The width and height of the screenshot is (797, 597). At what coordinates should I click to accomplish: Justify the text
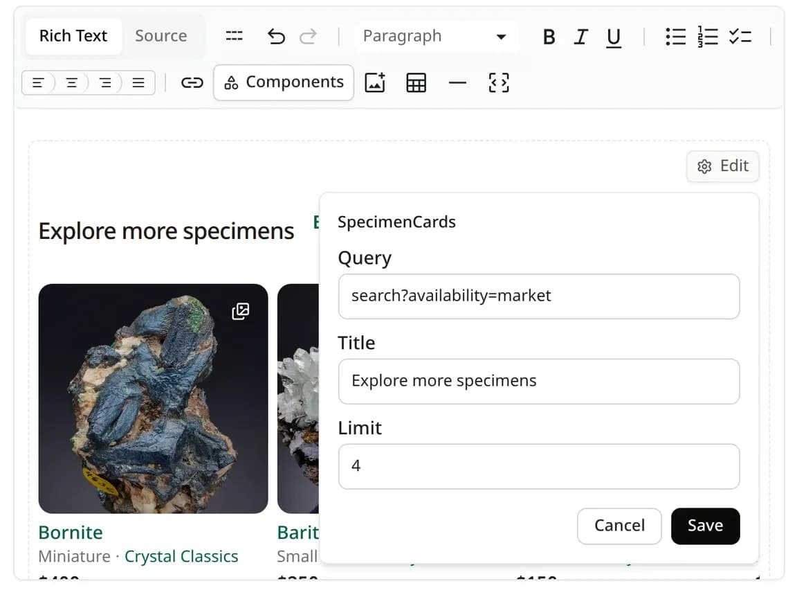click(138, 82)
